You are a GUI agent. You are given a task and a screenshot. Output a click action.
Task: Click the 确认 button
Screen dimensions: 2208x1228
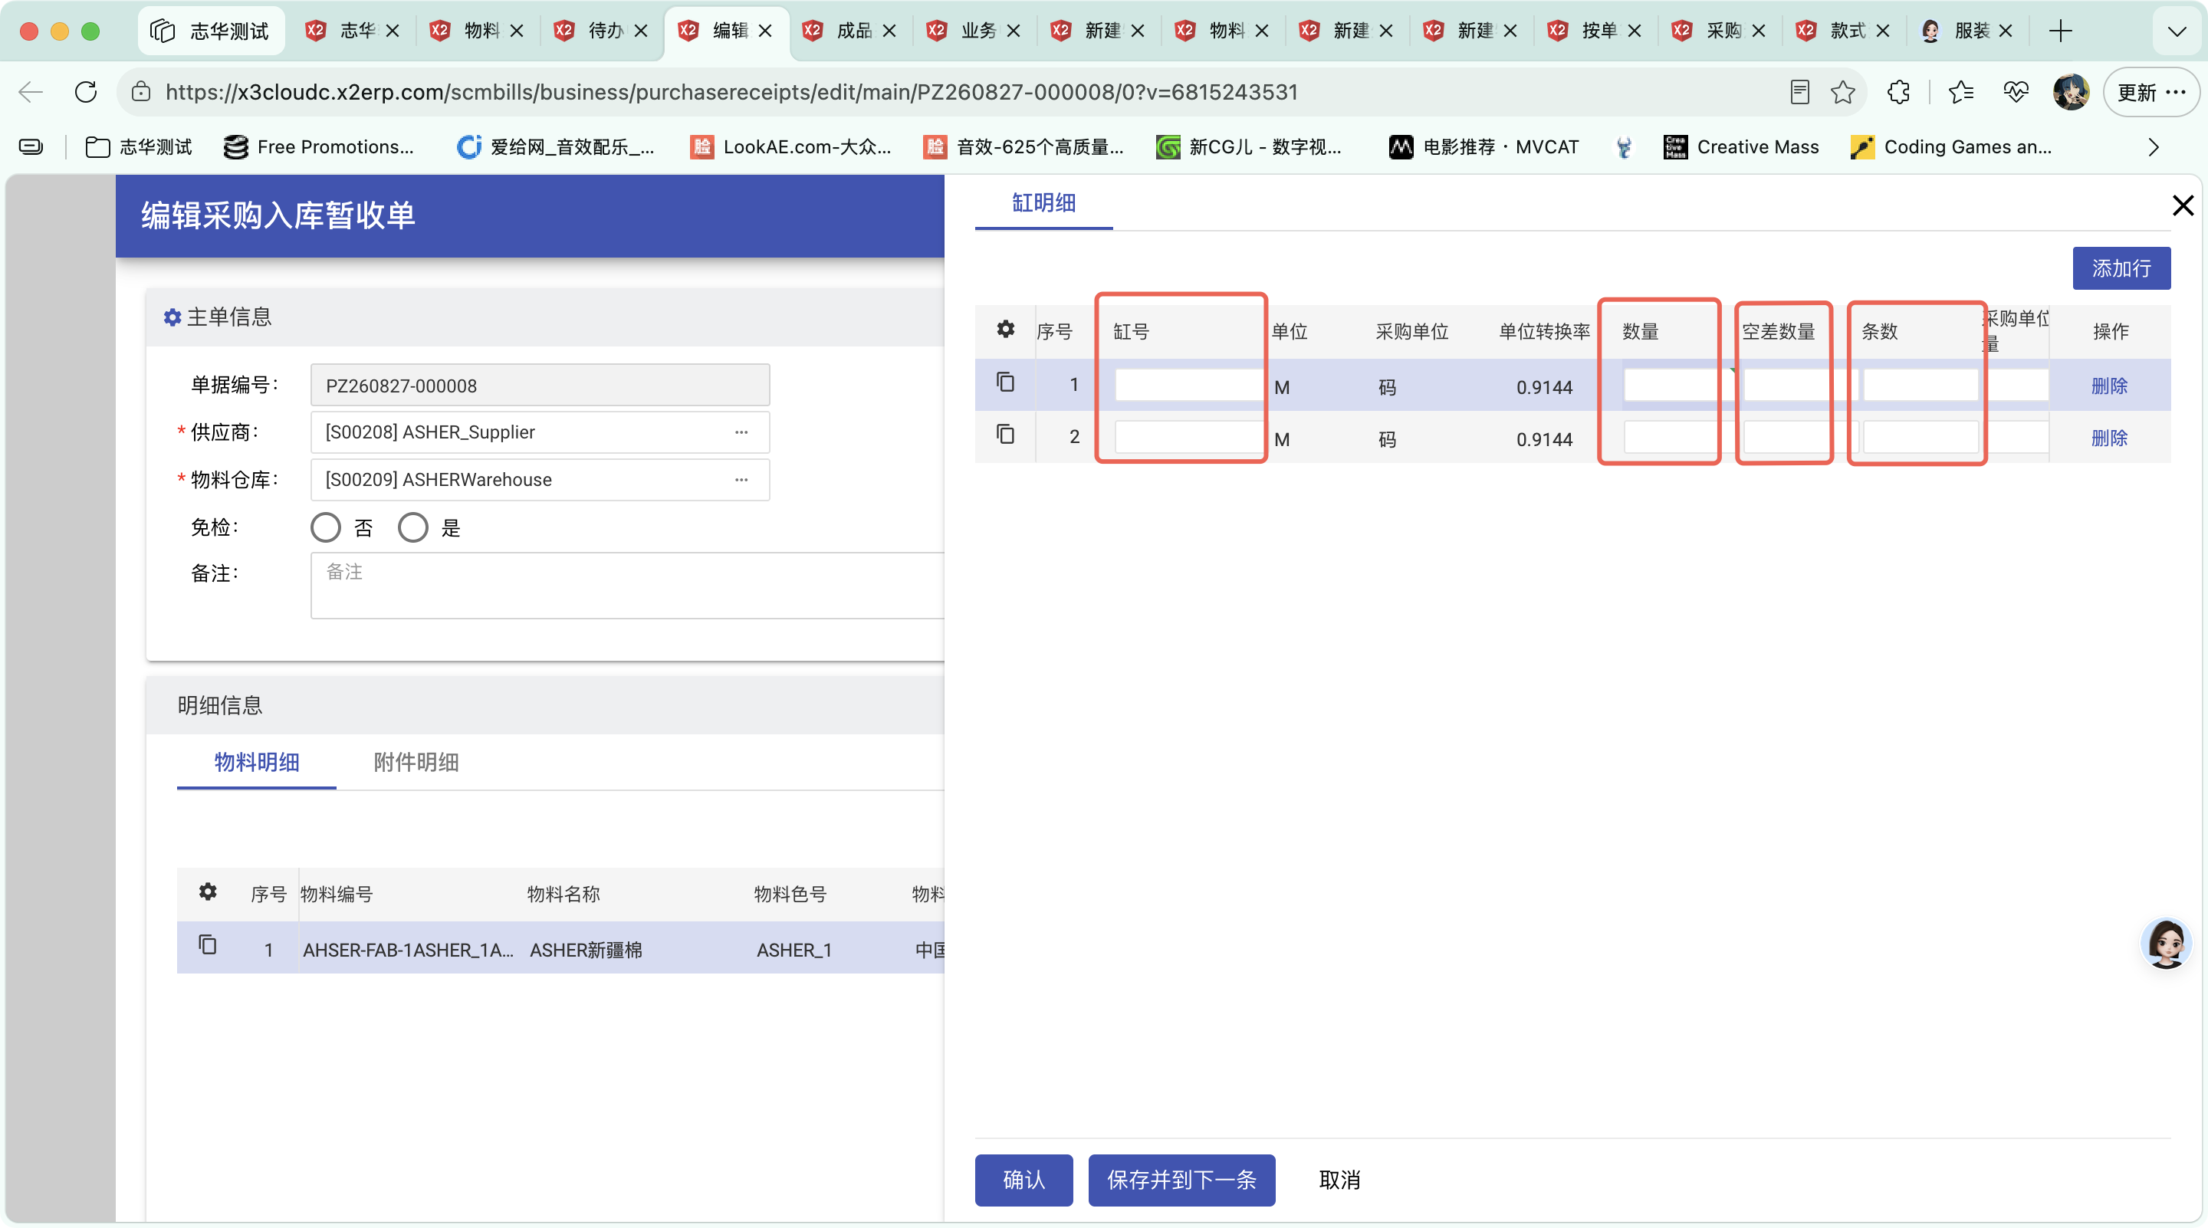(x=1024, y=1179)
